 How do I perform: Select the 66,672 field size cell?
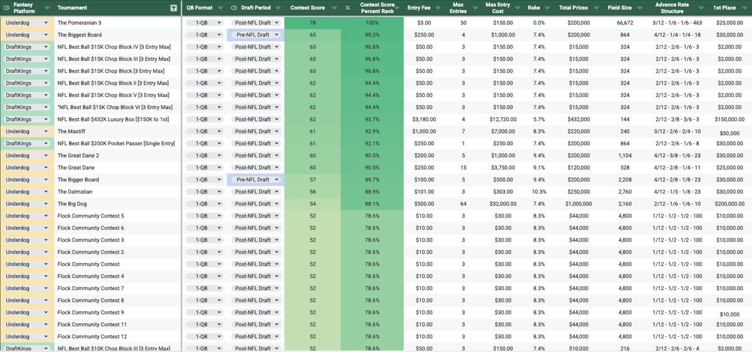625,23
